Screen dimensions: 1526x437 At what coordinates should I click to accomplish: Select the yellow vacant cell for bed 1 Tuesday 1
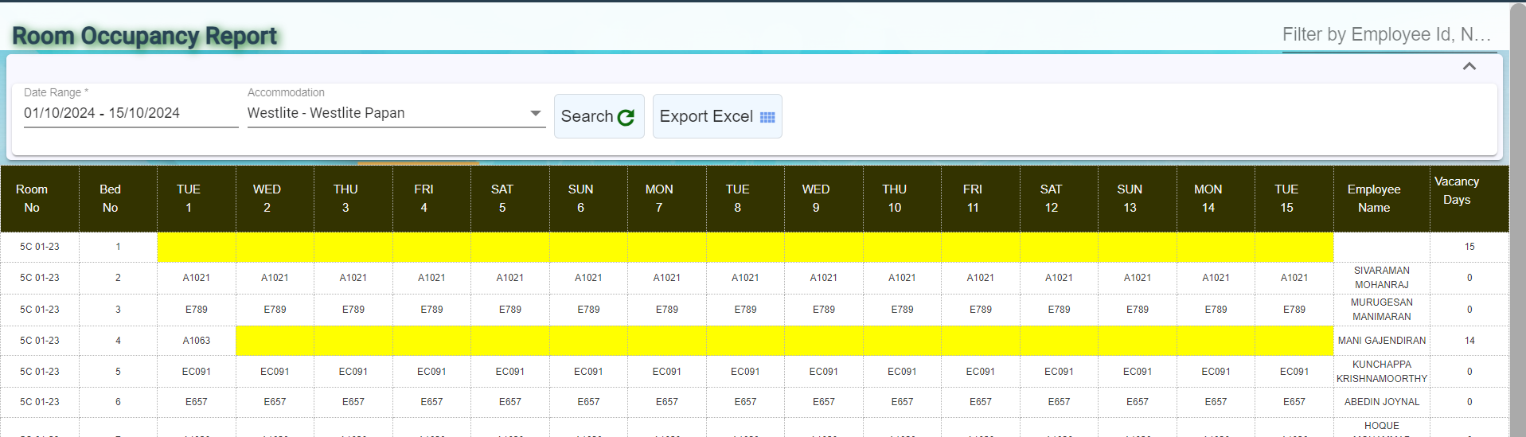196,247
